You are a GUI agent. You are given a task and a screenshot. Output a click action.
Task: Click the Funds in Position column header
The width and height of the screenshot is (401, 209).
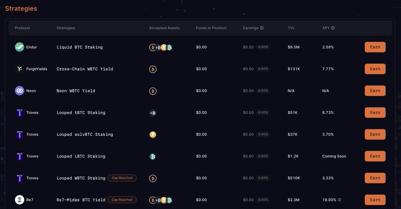211,28
